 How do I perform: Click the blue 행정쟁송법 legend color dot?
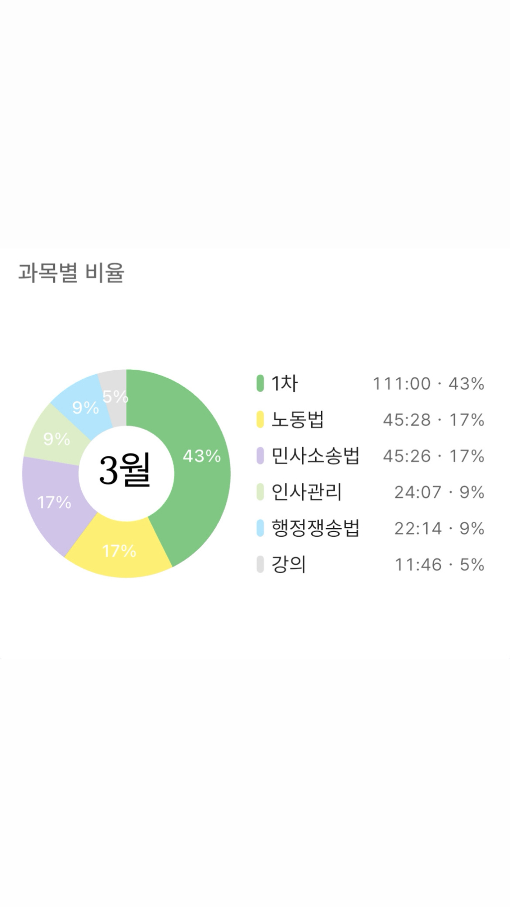tap(260, 528)
